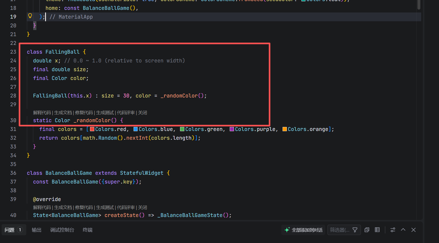Switch to the 调试控制台 tab

coord(62,230)
